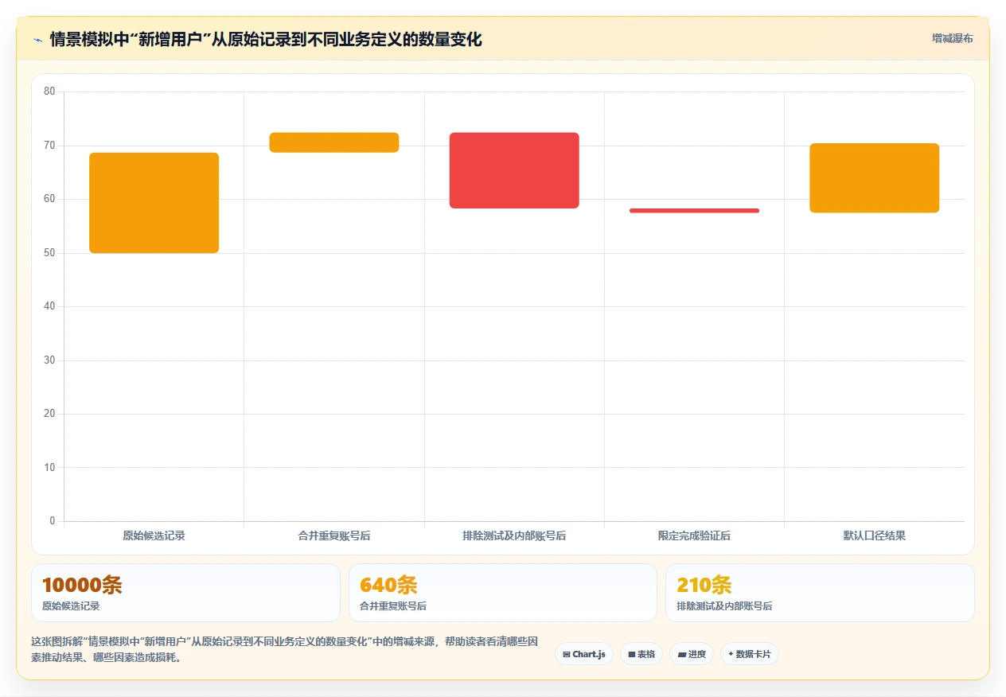This screenshot has width=1006, height=697.
Task: Click the 640条 card value
Action: [388, 586]
